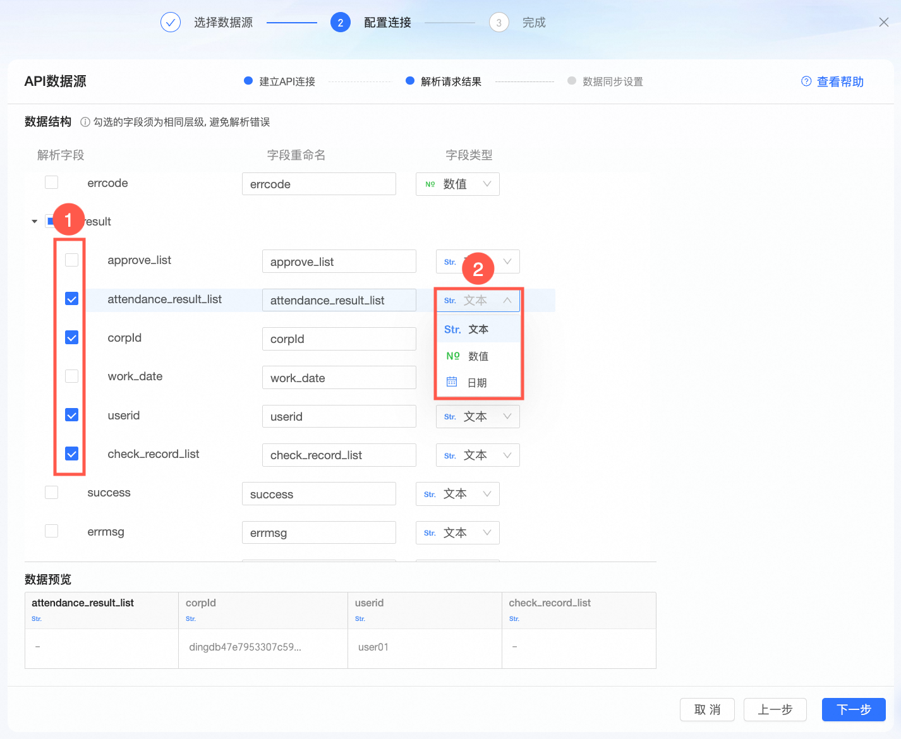Screen dimensions: 901x739
Task: Enable the errmsg field checkbox
Action: (x=52, y=531)
